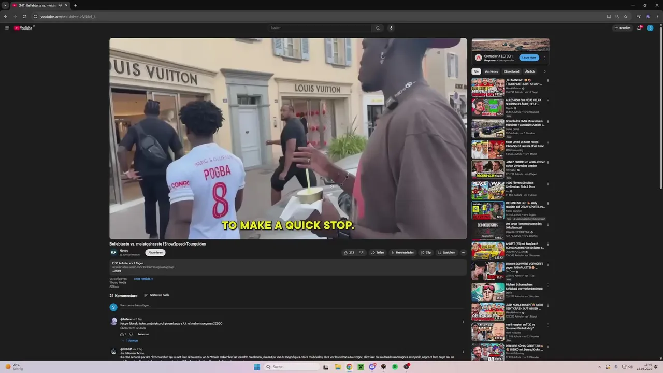The height and width of the screenshot is (373, 663).
Task: Select the "Alle" filter chip
Action: 476,71
